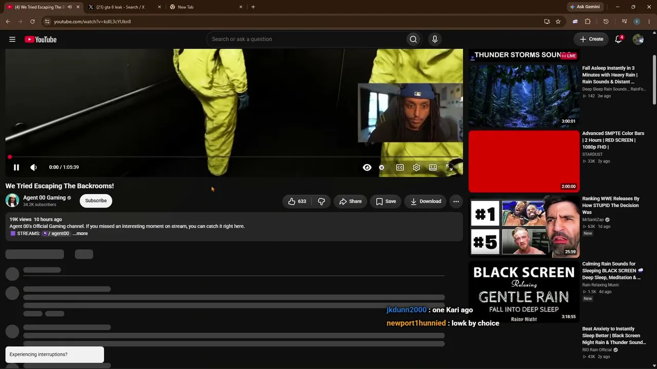Pause the video playback
Screen dimensions: 657x369
16,167
